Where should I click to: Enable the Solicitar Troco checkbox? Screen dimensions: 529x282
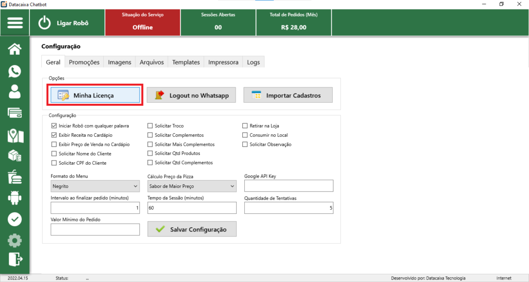(x=150, y=126)
